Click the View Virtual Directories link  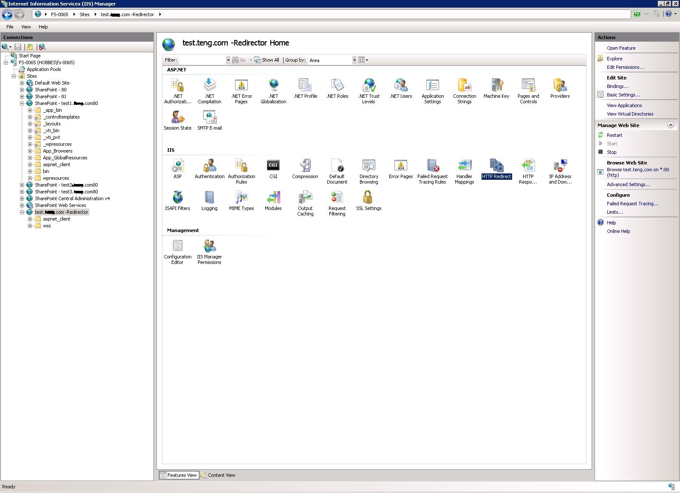630,114
